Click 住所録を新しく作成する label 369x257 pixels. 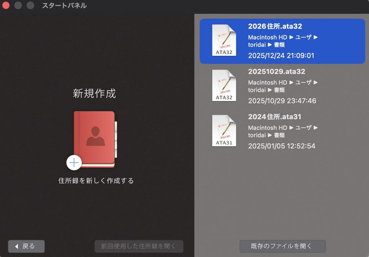(x=96, y=181)
